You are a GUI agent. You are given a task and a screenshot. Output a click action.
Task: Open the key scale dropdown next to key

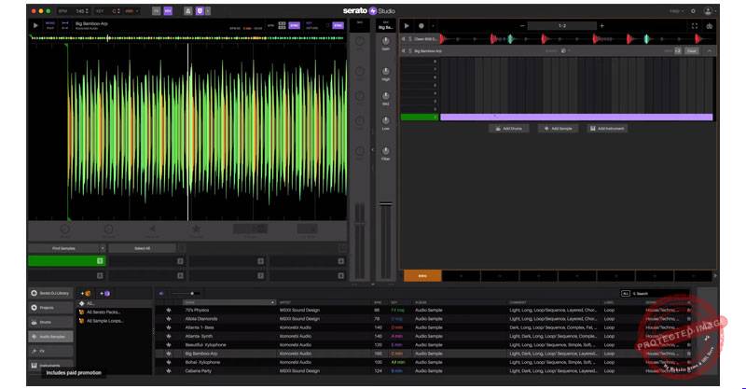coord(131,11)
